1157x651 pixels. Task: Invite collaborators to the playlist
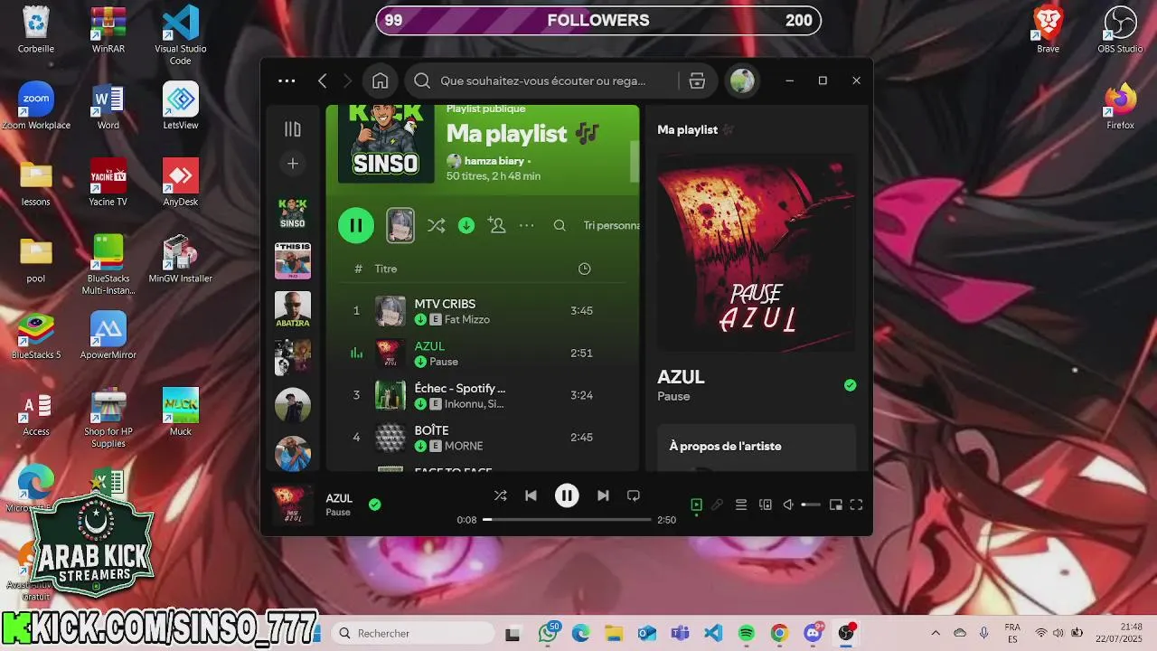(497, 225)
